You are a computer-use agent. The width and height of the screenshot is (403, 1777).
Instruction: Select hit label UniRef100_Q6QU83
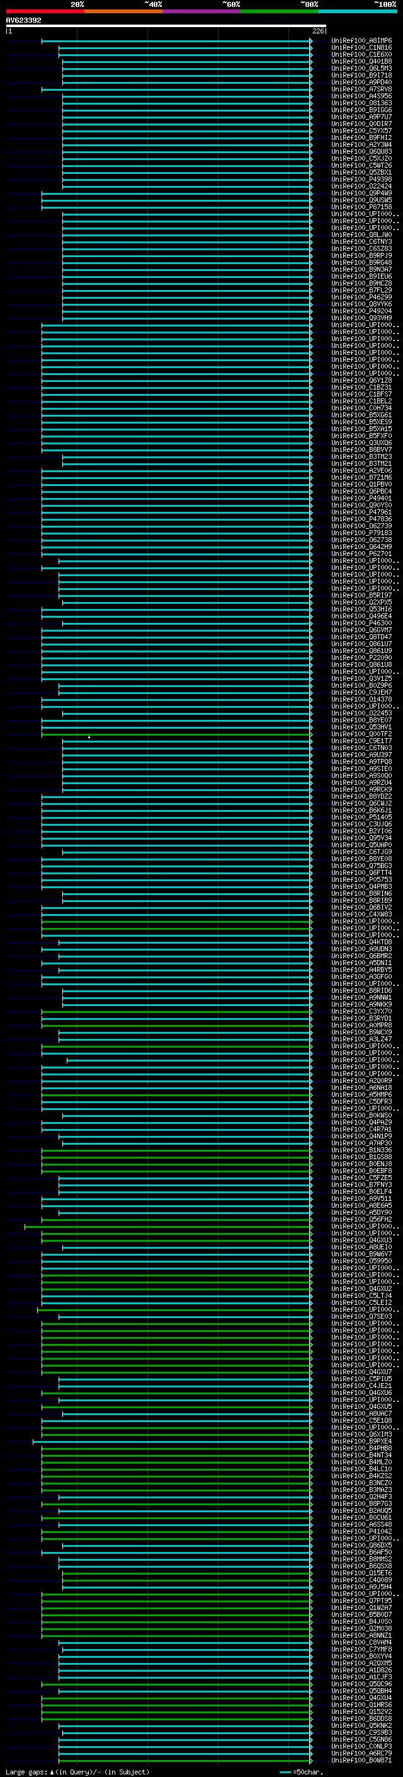click(361, 152)
